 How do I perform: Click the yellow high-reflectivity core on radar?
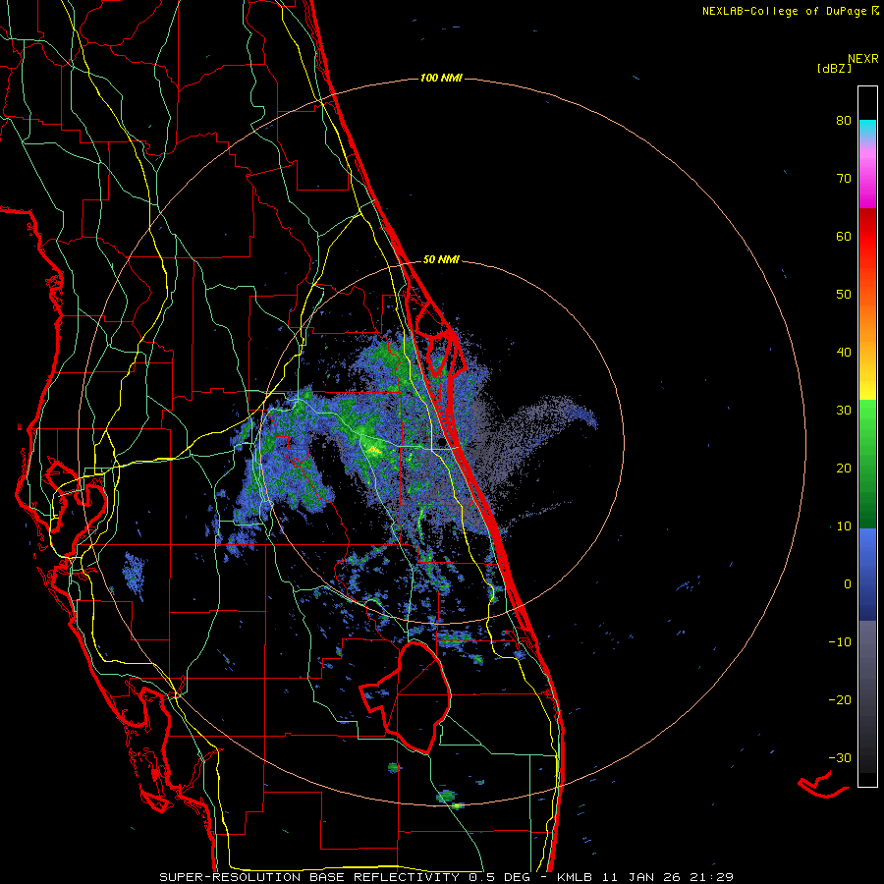click(374, 449)
